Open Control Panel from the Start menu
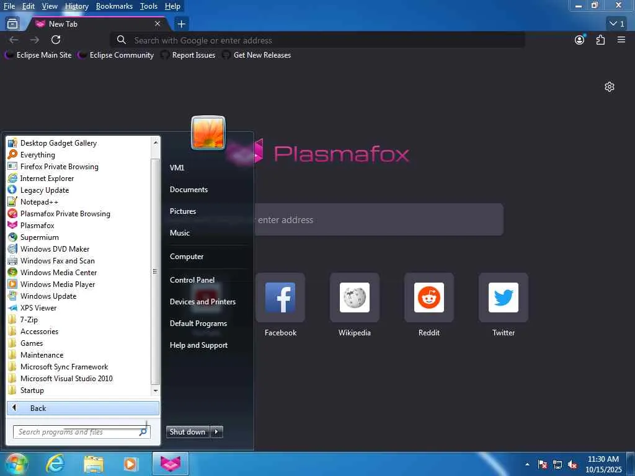 tap(192, 280)
